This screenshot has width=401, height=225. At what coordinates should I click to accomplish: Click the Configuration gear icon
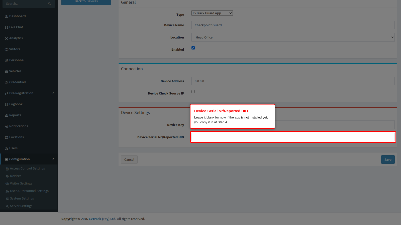coord(7,159)
